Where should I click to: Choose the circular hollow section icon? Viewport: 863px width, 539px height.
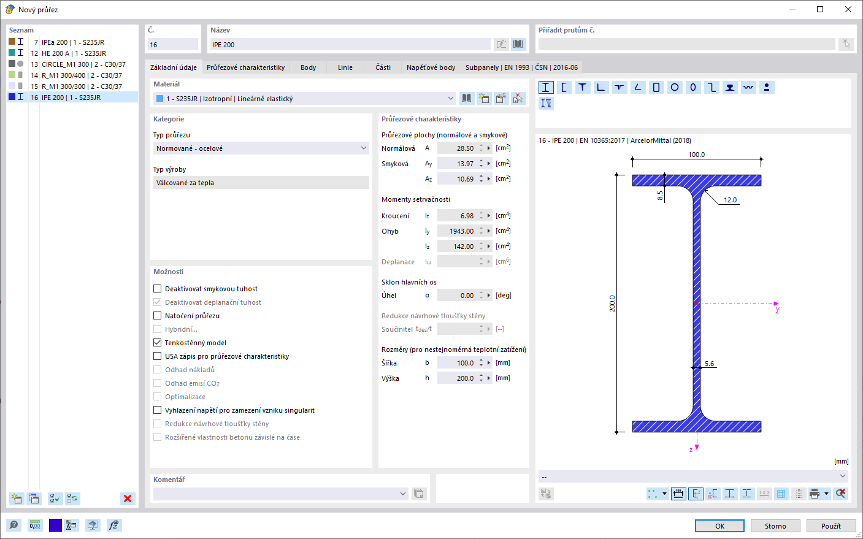(675, 87)
